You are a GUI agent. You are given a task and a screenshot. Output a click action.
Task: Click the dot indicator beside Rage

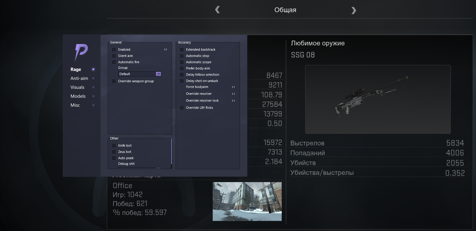click(x=93, y=69)
